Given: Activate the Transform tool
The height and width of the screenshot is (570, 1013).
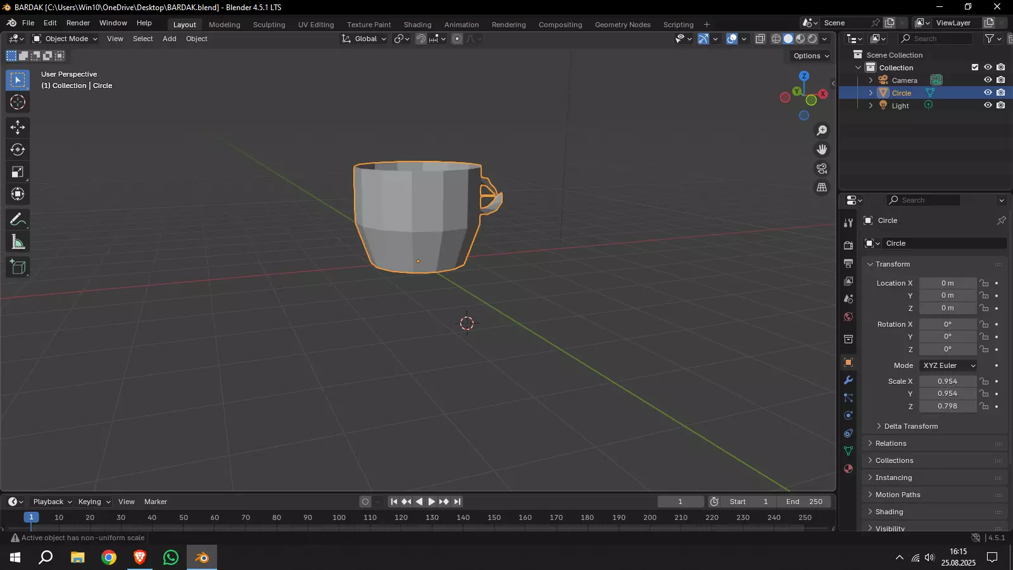Looking at the screenshot, I should click(x=18, y=194).
